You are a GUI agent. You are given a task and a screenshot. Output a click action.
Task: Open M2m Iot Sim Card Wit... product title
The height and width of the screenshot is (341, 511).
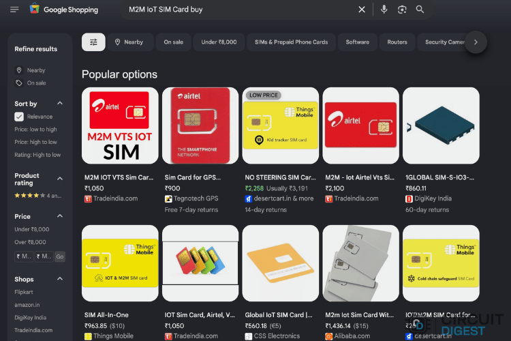pyautogui.click(x=360, y=315)
